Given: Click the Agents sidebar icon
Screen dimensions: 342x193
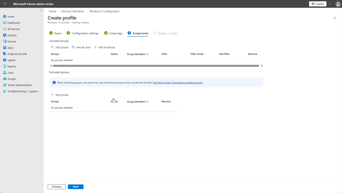Looking at the screenshot, I should tap(5, 60).
